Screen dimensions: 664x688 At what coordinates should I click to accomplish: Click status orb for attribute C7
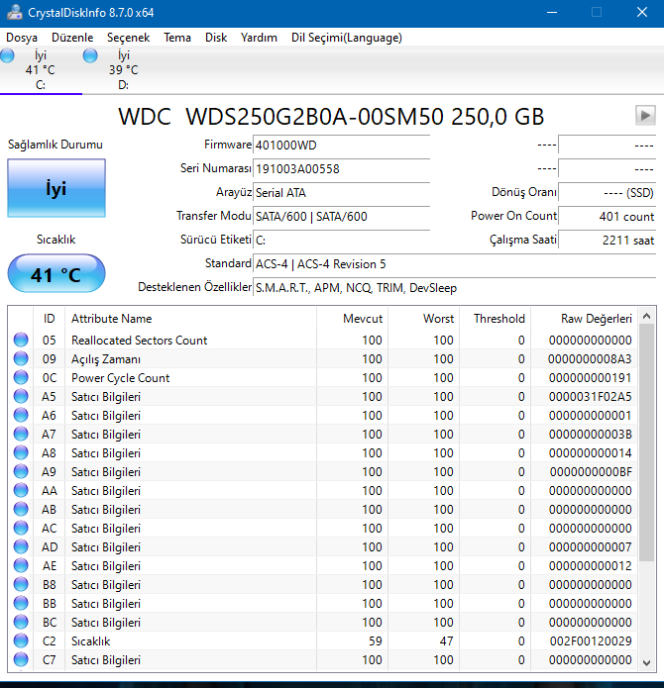click(21, 660)
